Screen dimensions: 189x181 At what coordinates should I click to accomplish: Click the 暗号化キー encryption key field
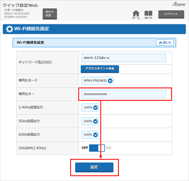click(x=124, y=94)
